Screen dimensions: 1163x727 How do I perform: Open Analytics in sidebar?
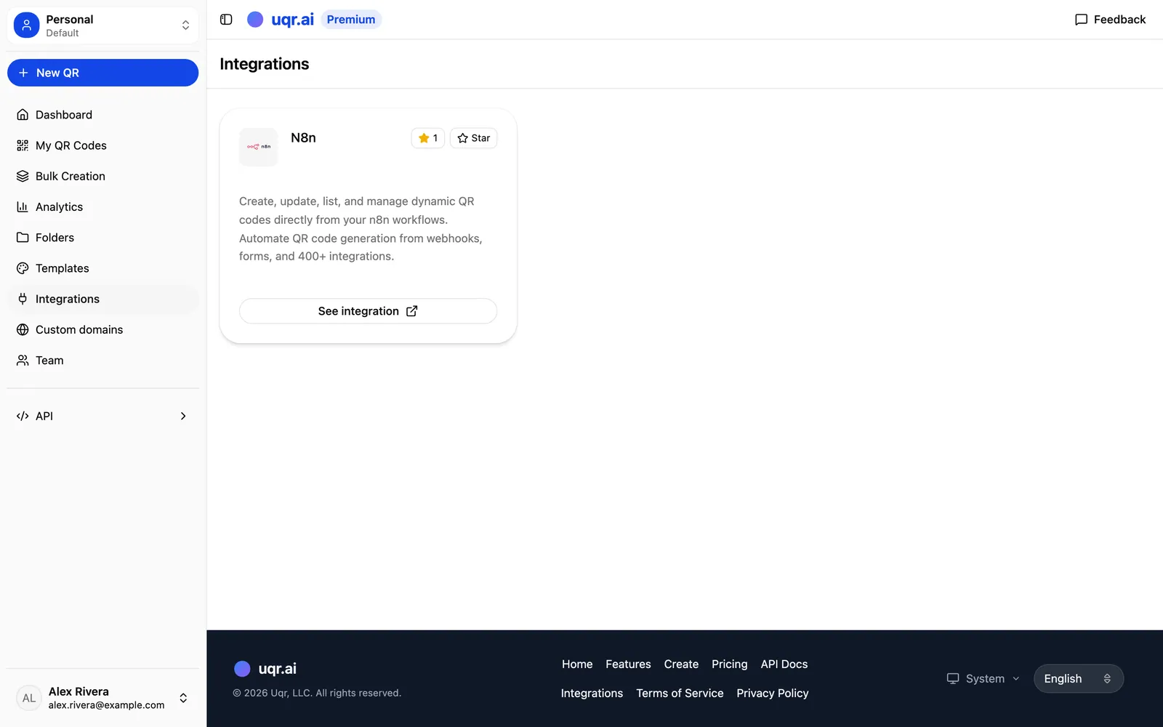[102, 206]
